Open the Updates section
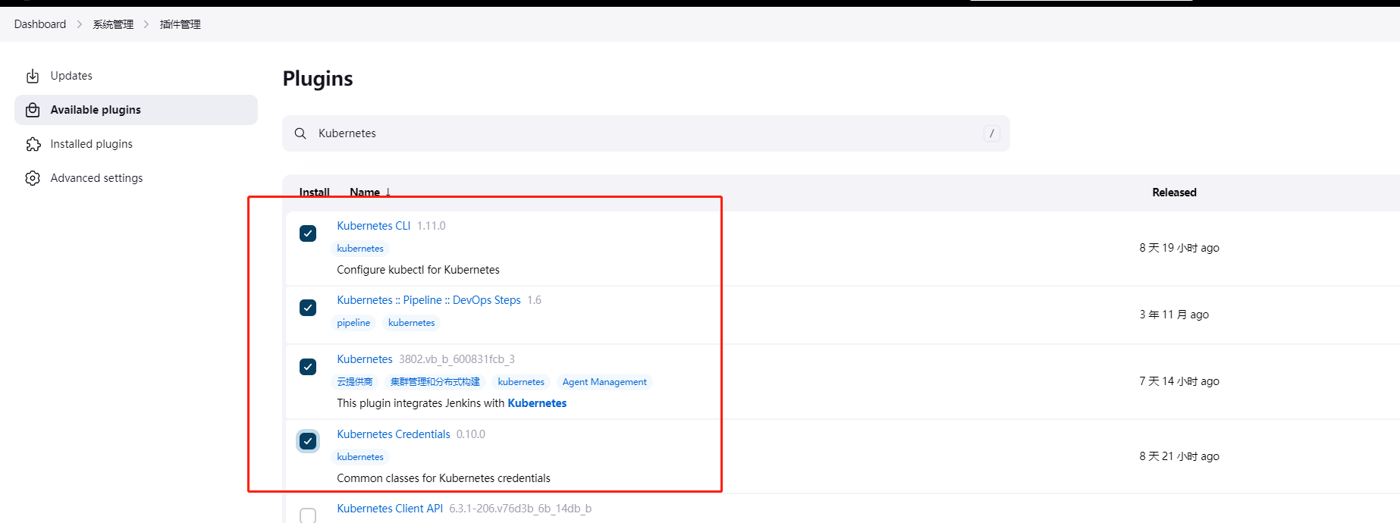This screenshot has width=1400, height=523. [x=136, y=76]
